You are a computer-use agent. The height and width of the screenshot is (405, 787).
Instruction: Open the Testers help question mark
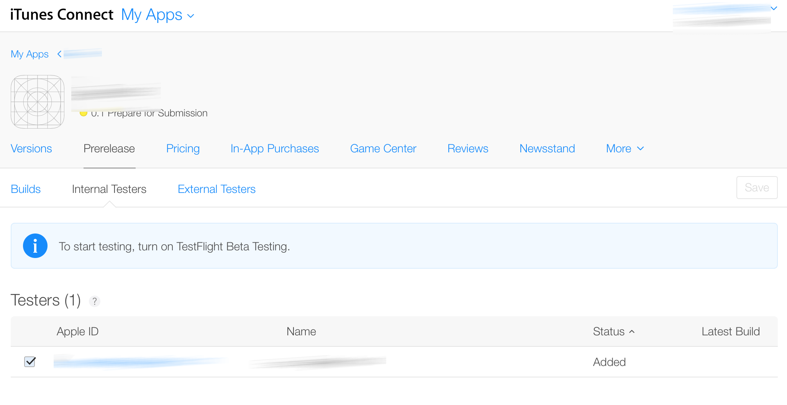[x=95, y=301]
